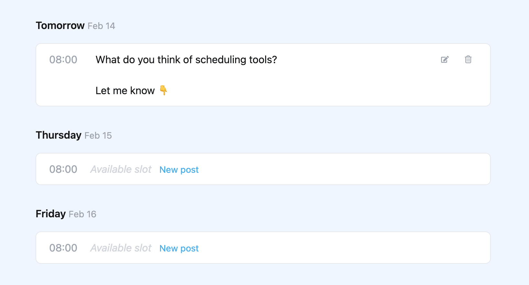Screen dimensions: 529x285
Task: Open New post for Friday Feb 16
Action: click(x=179, y=248)
